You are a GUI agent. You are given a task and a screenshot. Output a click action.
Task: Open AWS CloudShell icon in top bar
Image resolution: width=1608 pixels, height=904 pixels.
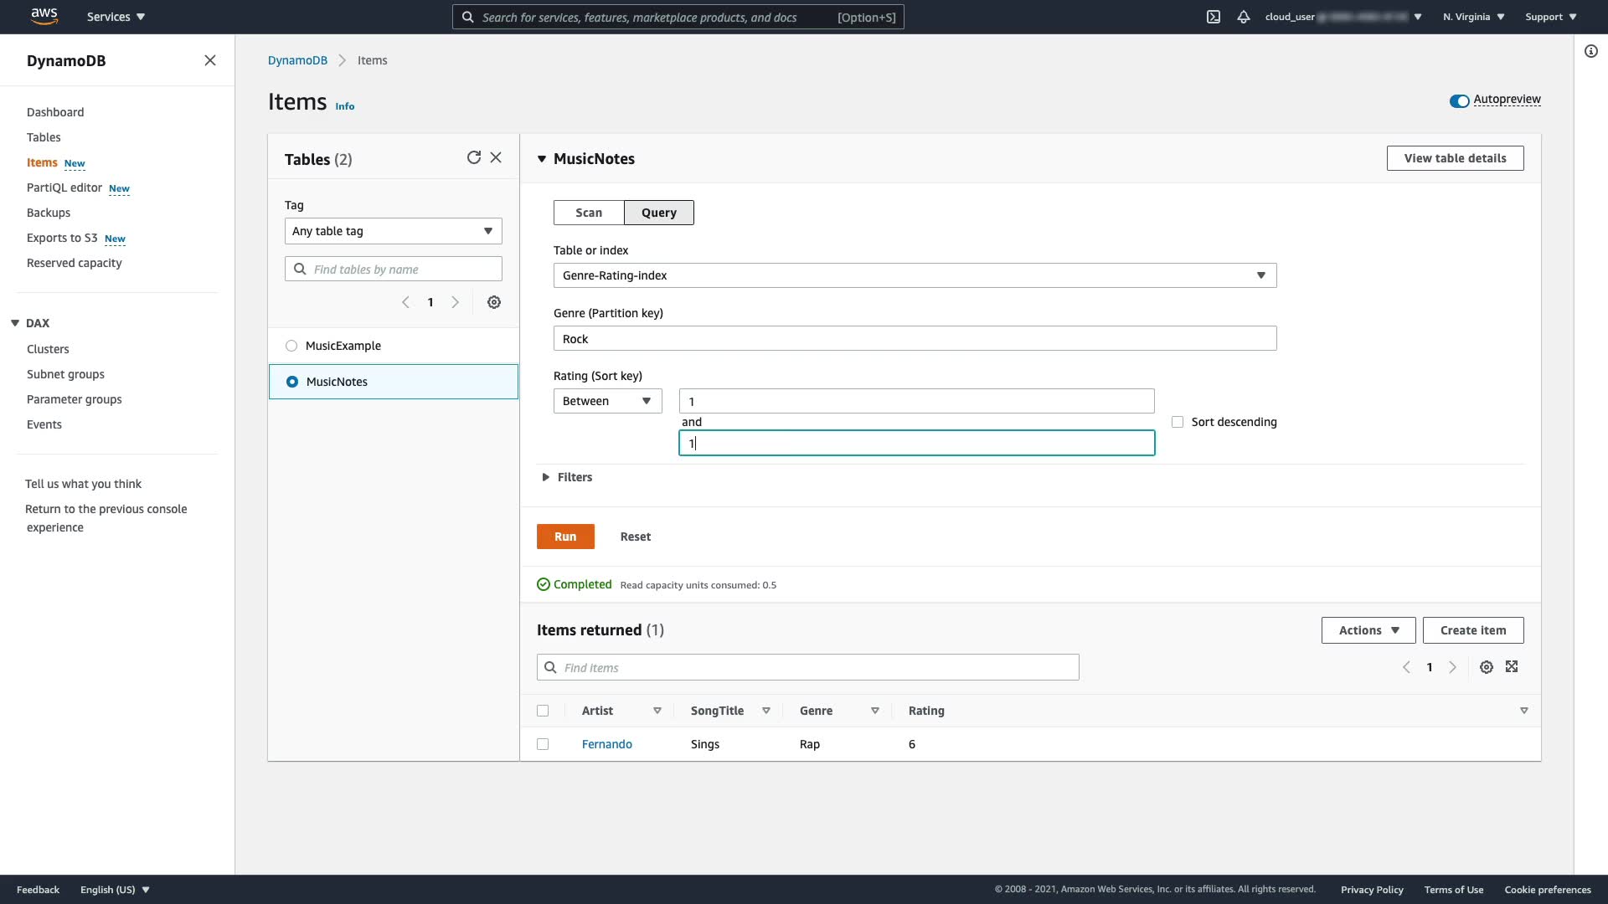click(1213, 17)
